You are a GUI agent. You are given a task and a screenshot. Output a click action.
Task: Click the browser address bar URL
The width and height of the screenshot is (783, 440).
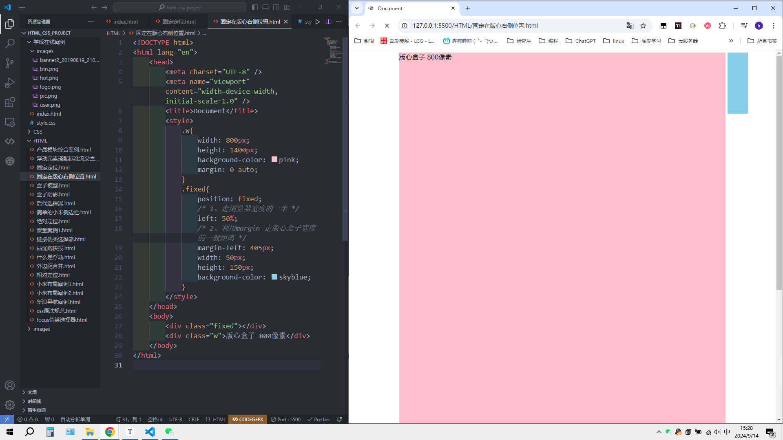point(475,26)
